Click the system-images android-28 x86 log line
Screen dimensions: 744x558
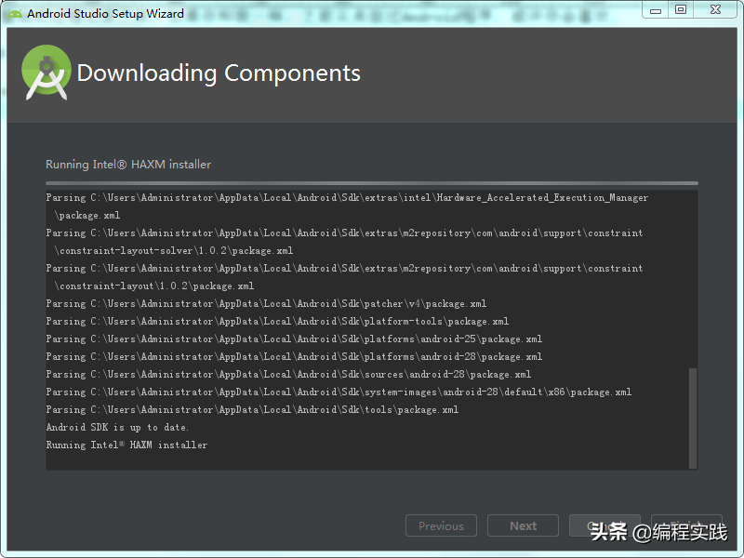pos(339,392)
